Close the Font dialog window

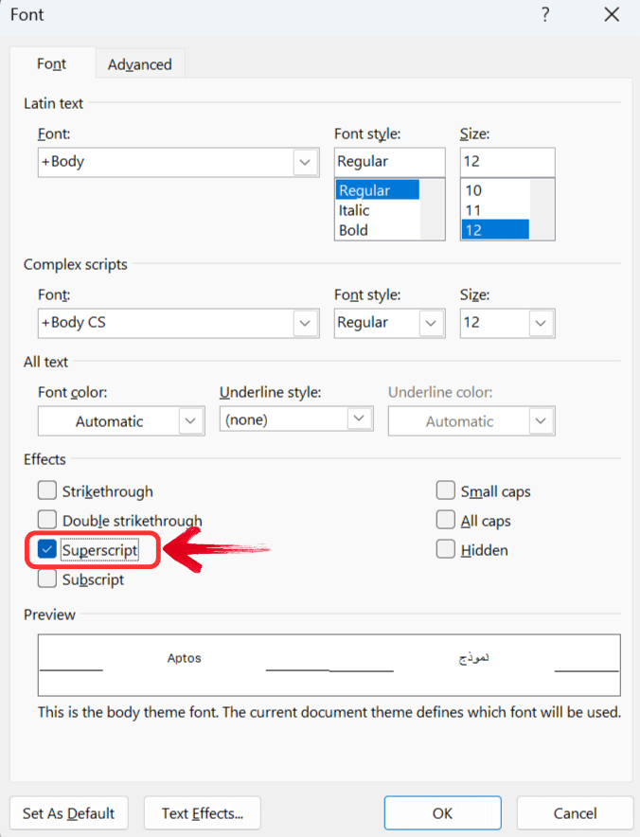tap(612, 15)
